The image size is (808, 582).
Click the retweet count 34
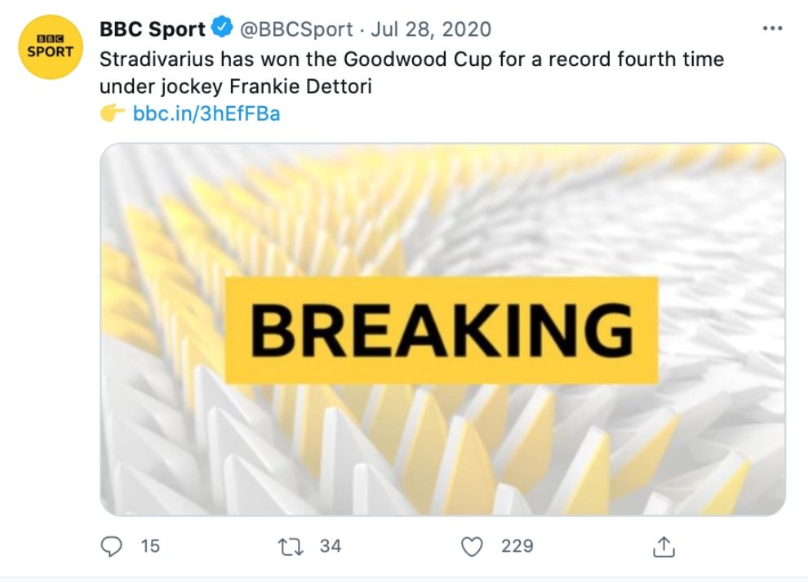(331, 546)
